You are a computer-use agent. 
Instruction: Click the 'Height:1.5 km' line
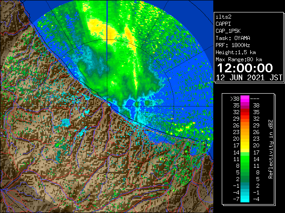(236, 52)
